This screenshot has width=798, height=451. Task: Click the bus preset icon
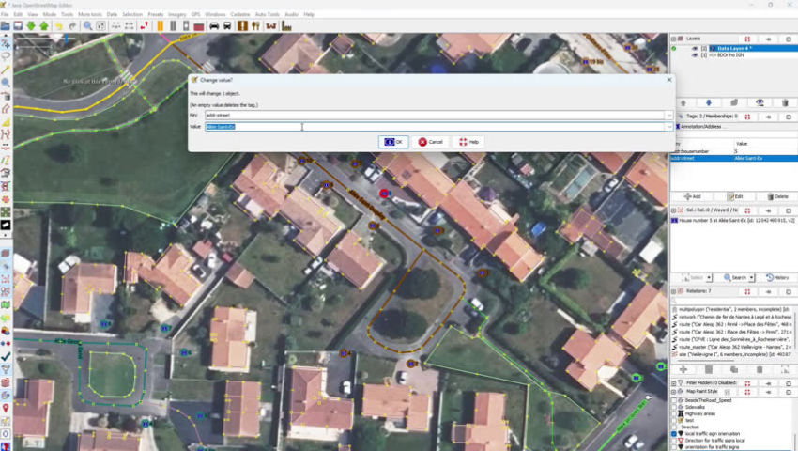228,25
